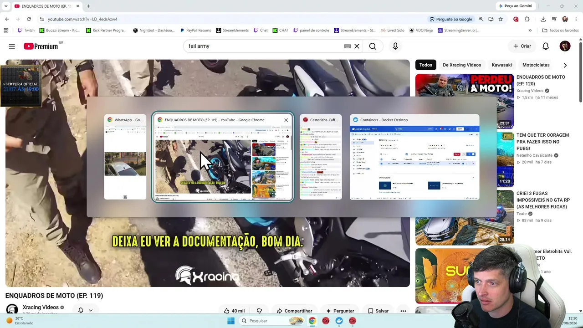Bookmark this page with the star icon

click(x=501, y=19)
